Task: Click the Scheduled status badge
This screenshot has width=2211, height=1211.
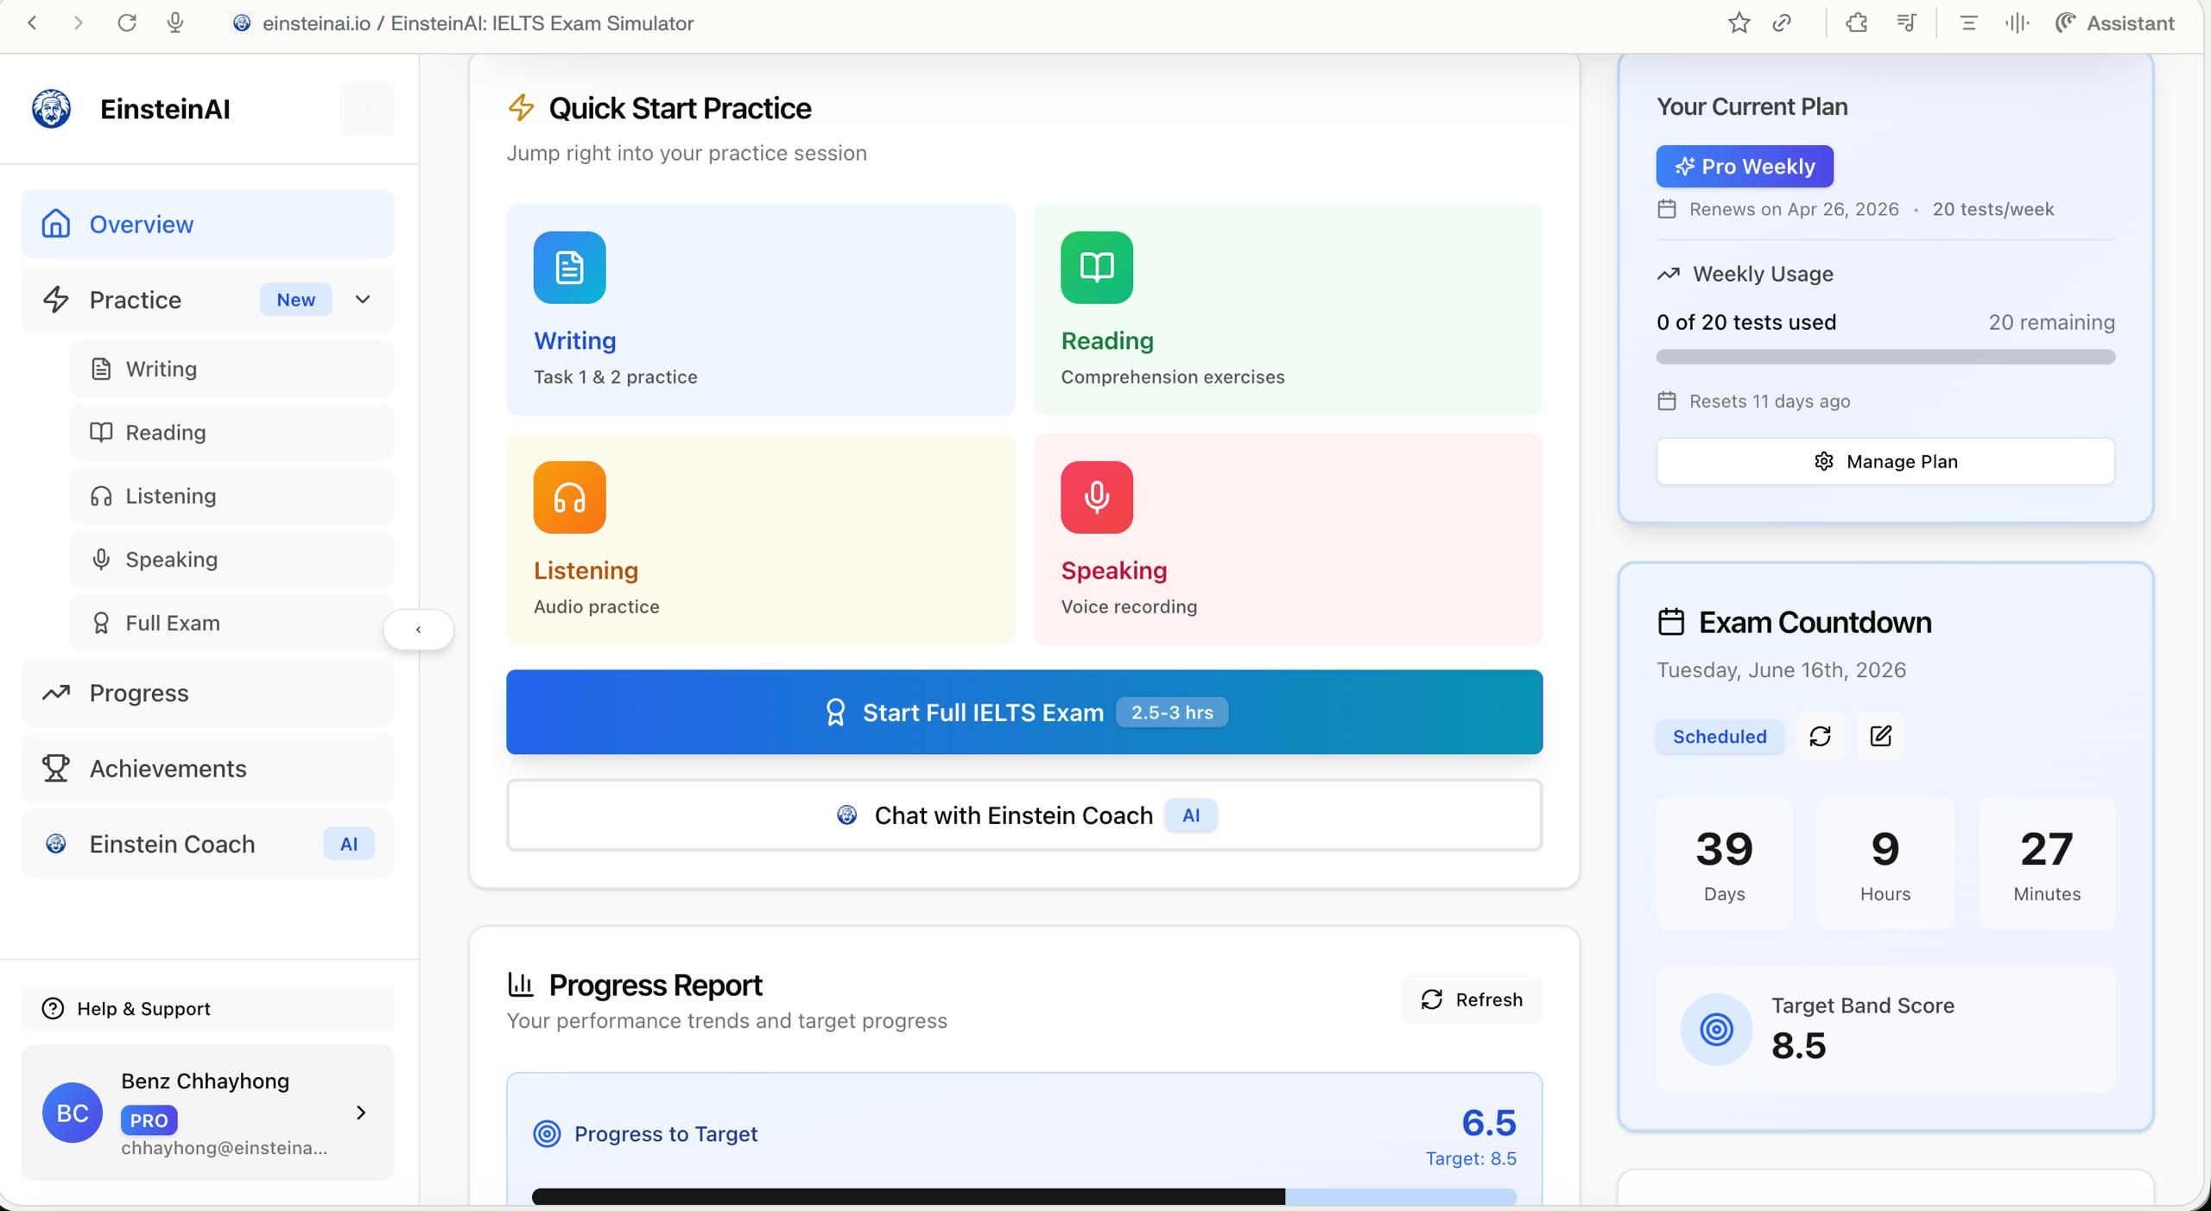Action: pos(1720,736)
